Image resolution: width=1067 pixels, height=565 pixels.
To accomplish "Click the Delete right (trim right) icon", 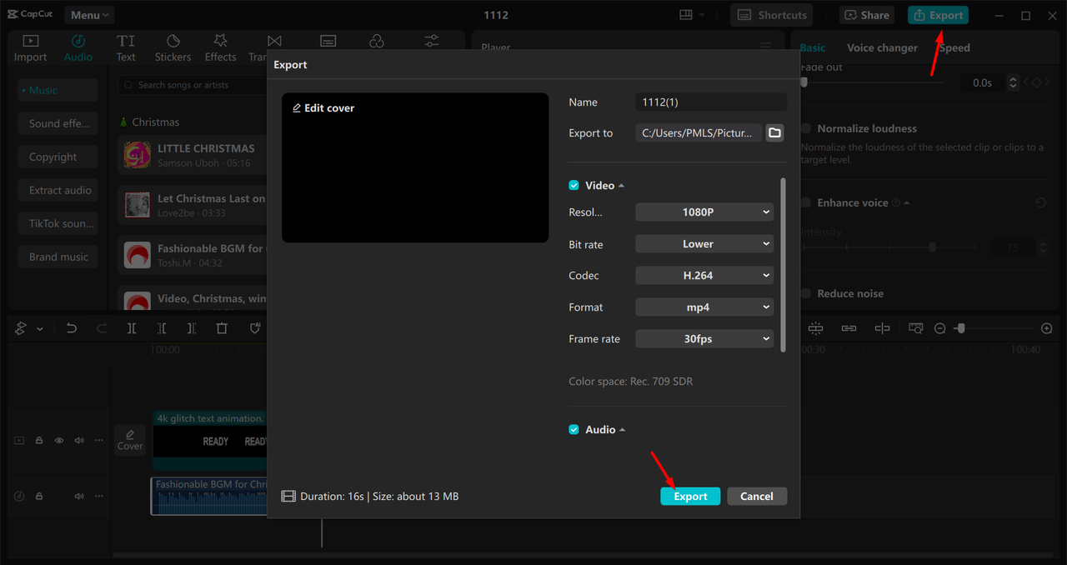I will pyautogui.click(x=192, y=328).
